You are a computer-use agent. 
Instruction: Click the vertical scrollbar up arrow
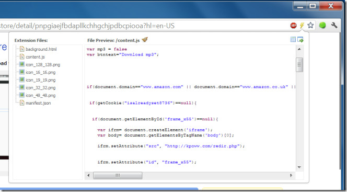(299, 49)
